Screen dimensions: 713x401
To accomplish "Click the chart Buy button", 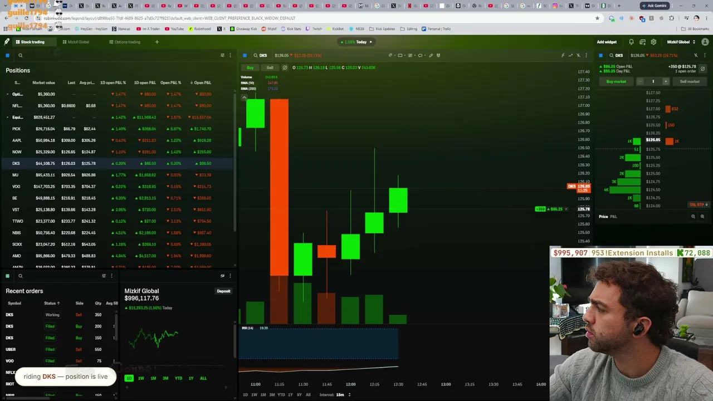I will pos(250,67).
